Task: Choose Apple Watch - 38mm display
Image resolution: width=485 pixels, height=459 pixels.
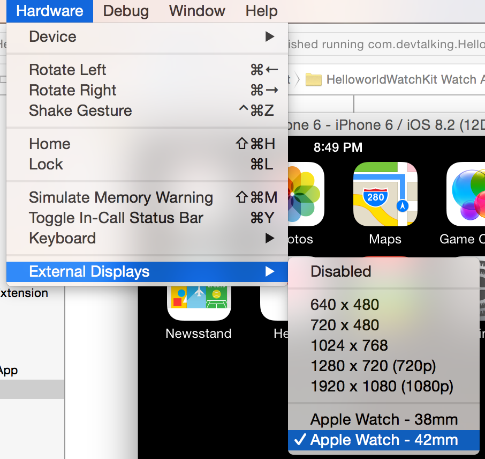Action: (x=383, y=419)
